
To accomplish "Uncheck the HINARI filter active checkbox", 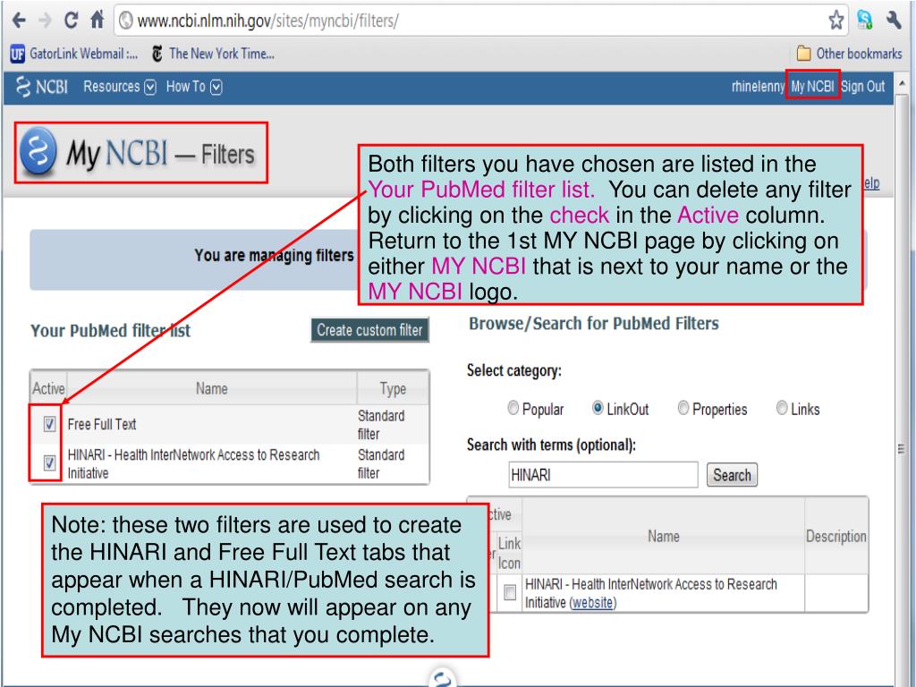I will (x=50, y=463).
